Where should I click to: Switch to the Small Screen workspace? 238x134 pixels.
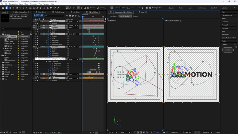click(201, 8)
